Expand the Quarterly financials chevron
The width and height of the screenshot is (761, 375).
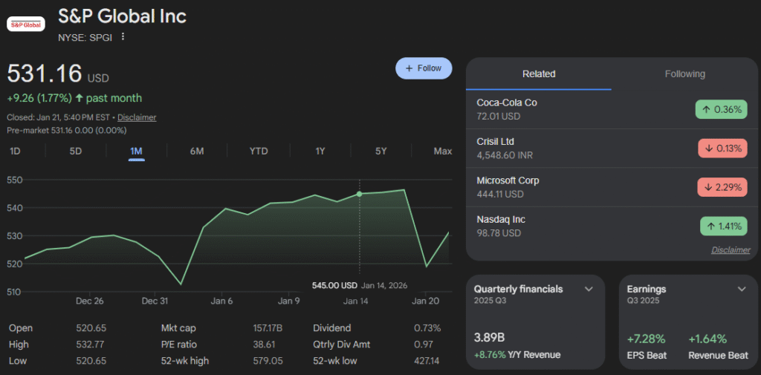point(589,289)
